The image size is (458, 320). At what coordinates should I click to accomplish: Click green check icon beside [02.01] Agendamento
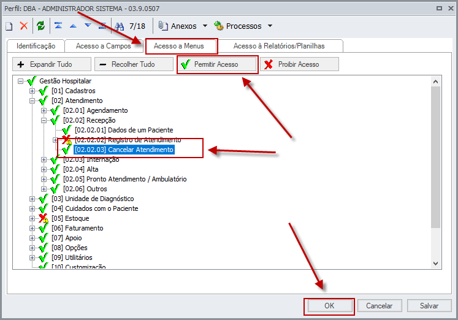55,110
